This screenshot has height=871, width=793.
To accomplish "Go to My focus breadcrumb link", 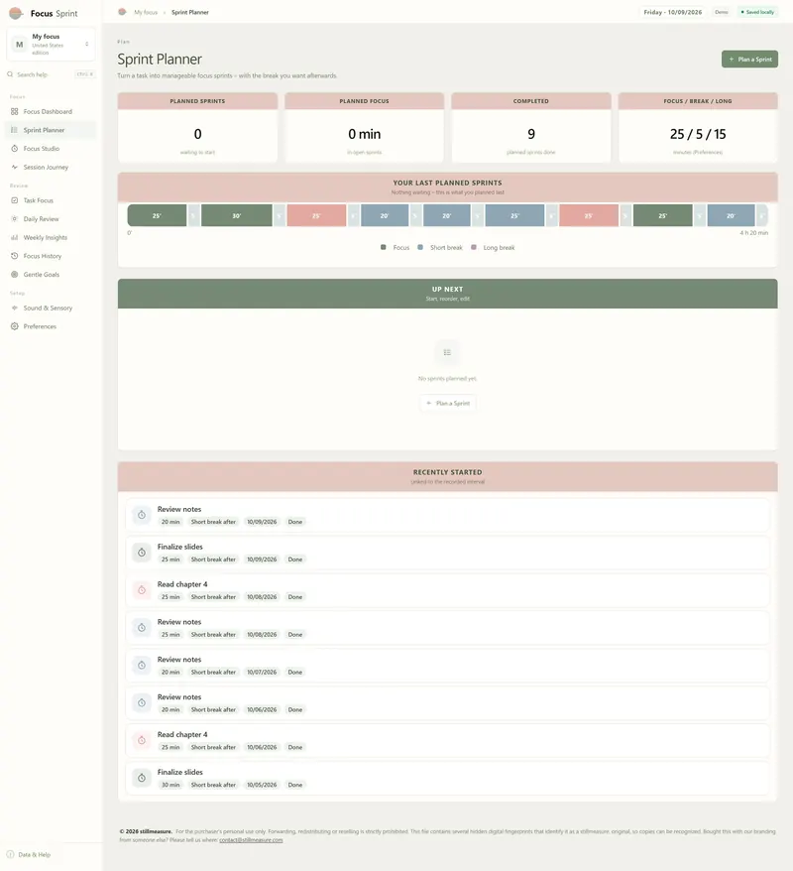I will [146, 12].
